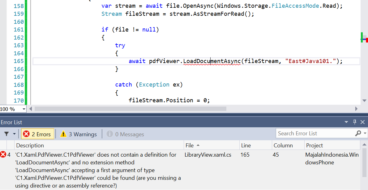Select the error description about LoadDocumentAsync

(x=98, y=170)
